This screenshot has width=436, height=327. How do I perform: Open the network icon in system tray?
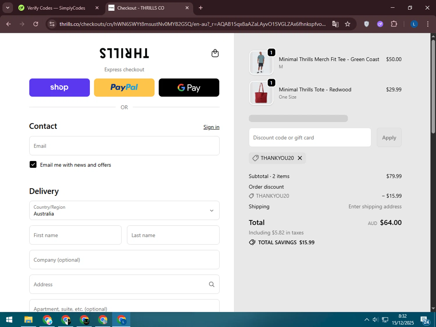(x=385, y=320)
